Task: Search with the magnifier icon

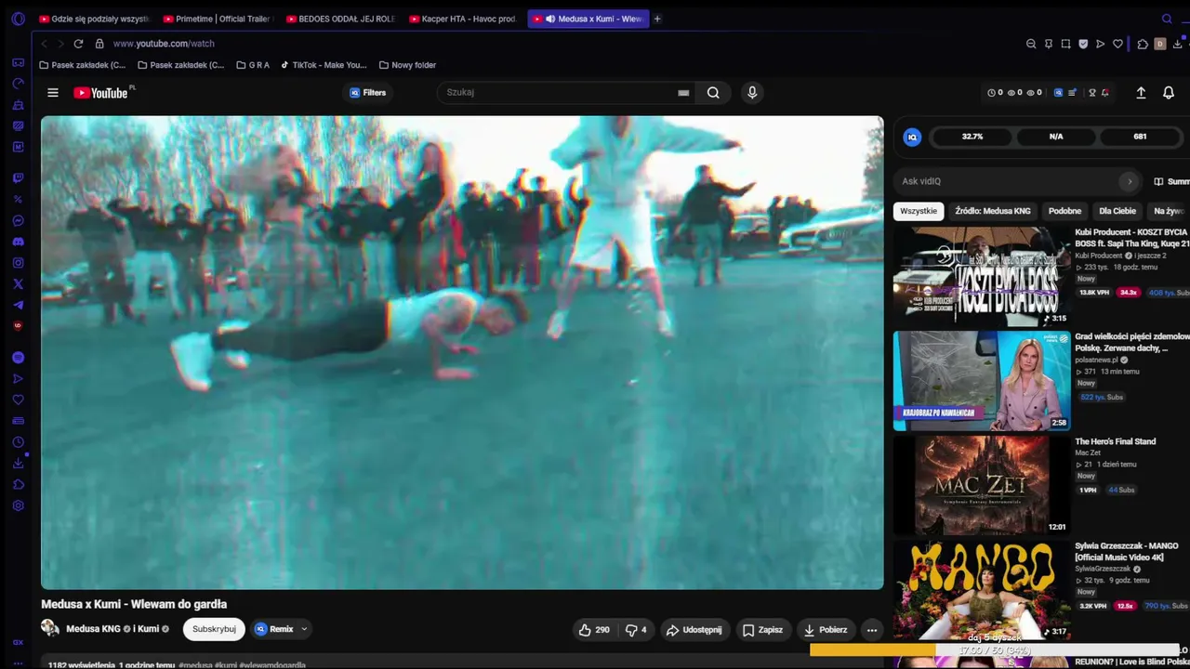Action: click(713, 93)
